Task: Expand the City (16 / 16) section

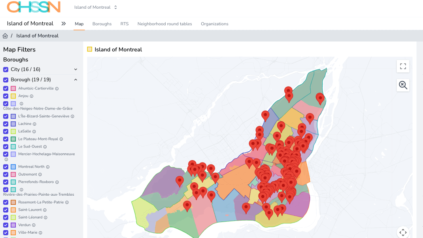Action: coord(76,70)
